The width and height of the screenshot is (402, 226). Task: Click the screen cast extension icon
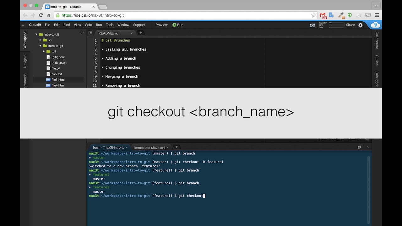click(368, 15)
